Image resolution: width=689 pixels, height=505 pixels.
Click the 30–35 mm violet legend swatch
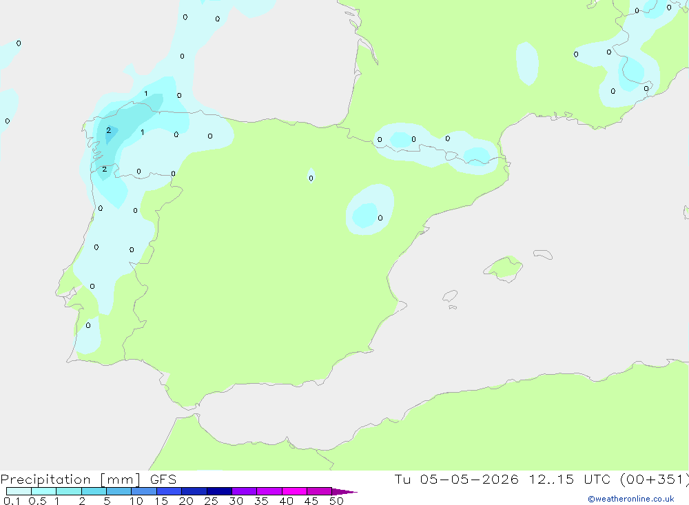(x=245, y=491)
